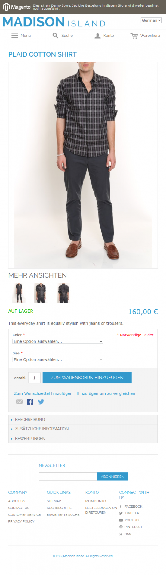Click Zum Warenkorb hinzufügen button
Viewport: 166px width, 575px height.
(x=87, y=378)
